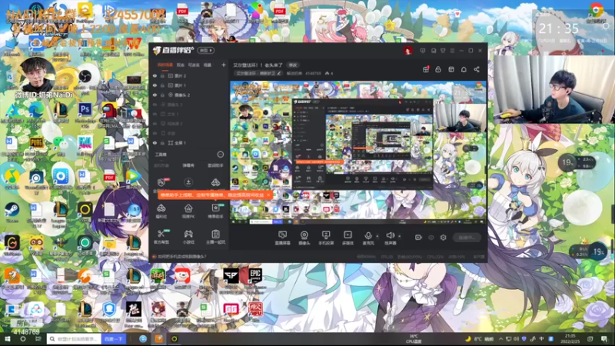Add a 摄像头 camera source

pyautogui.click(x=304, y=238)
